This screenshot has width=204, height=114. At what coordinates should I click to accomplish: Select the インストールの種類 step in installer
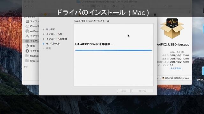[x=56, y=39]
